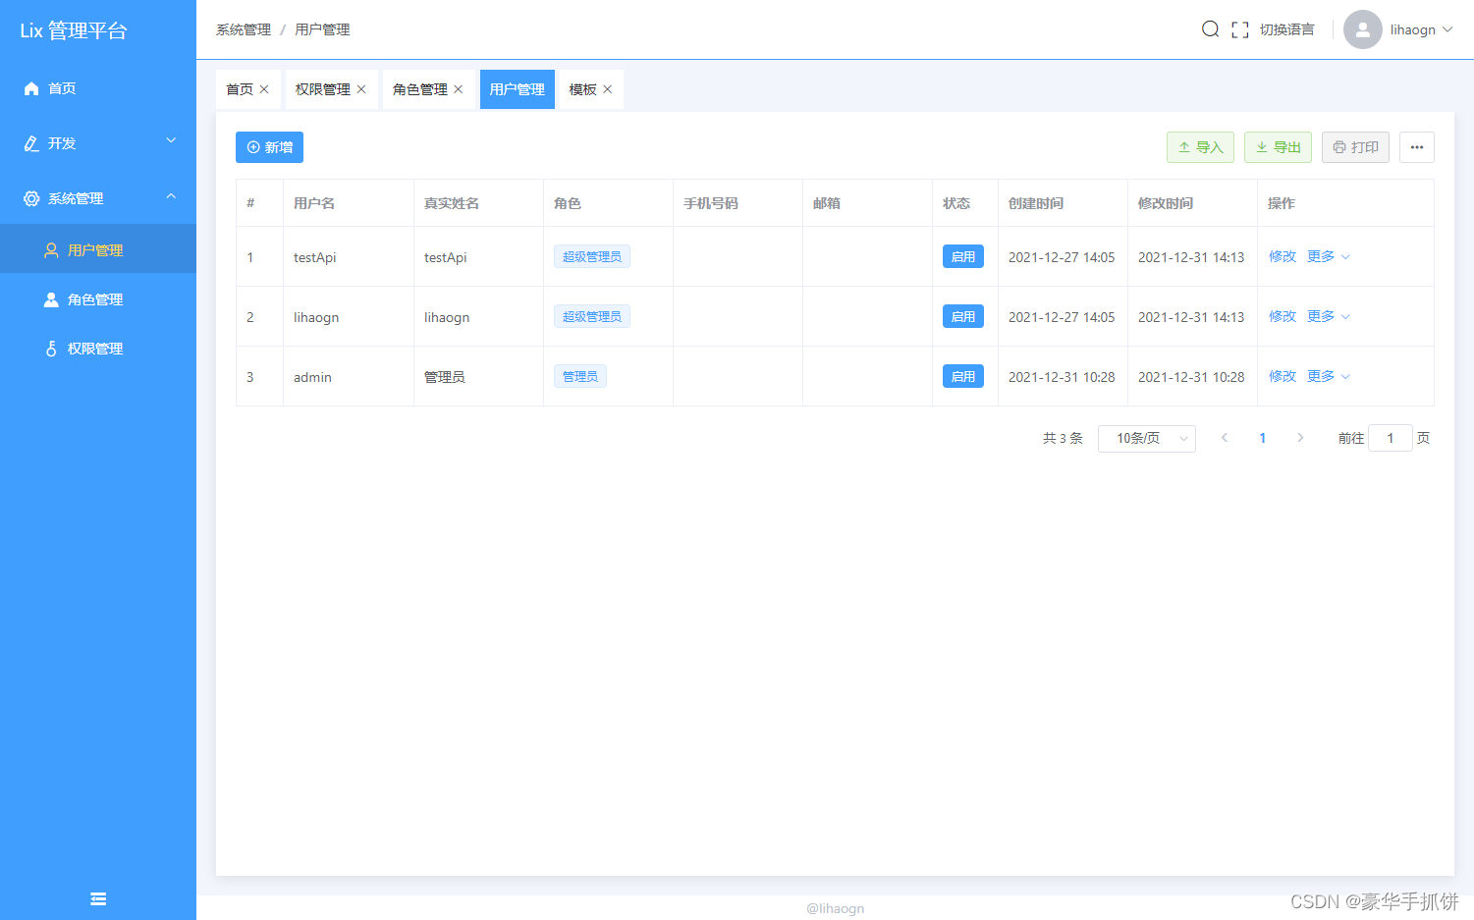Click the sidebar collapse icon at bottom

coord(98,898)
